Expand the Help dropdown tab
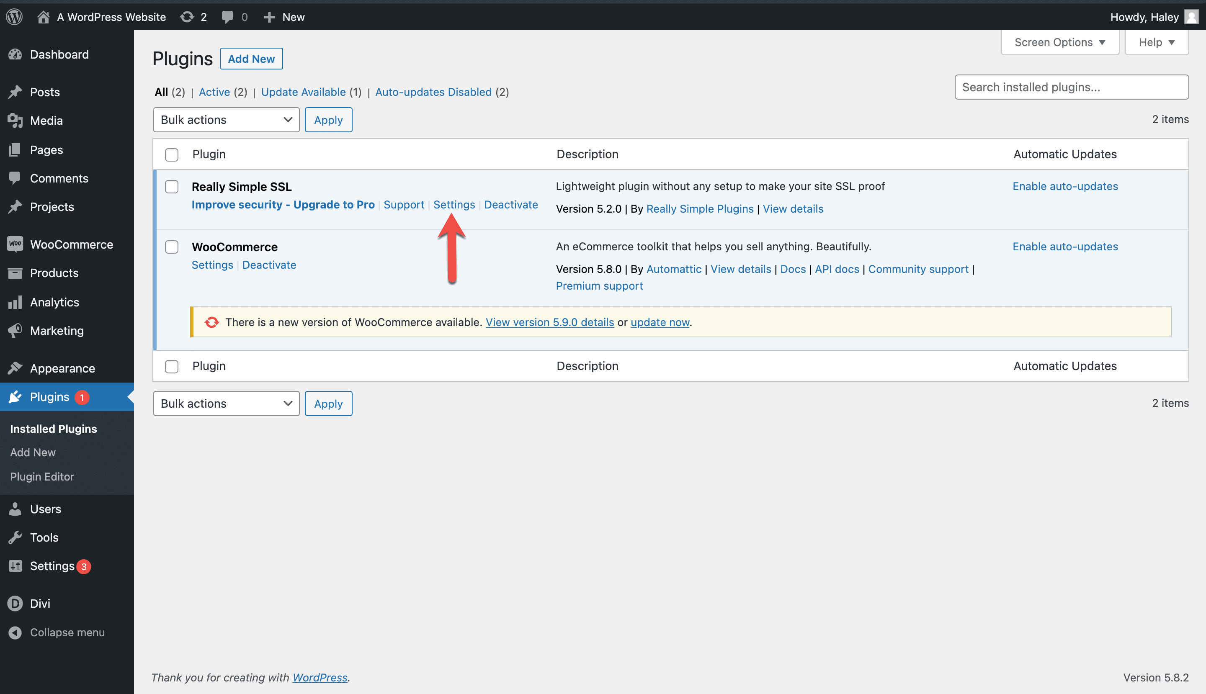1206x694 pixels. click(x=1156, y=42)
